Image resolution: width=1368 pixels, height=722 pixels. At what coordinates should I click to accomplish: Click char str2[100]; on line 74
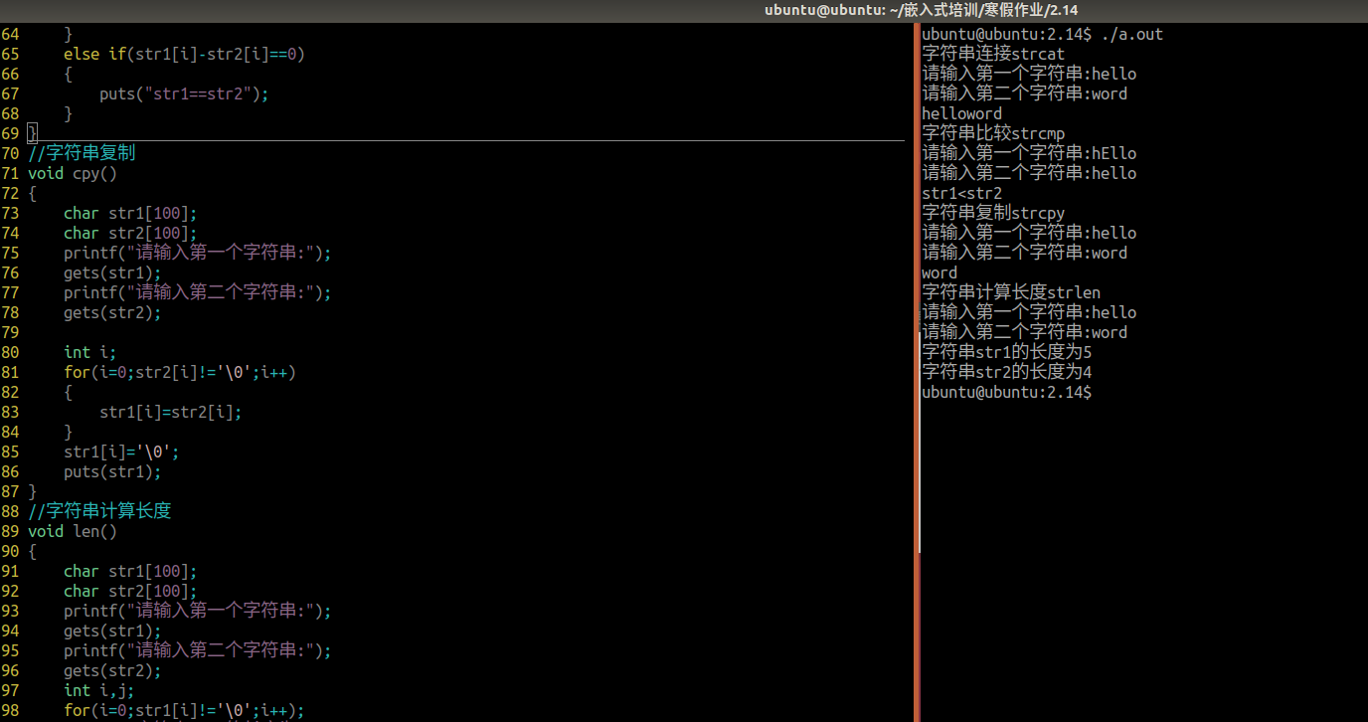[130, 233]
